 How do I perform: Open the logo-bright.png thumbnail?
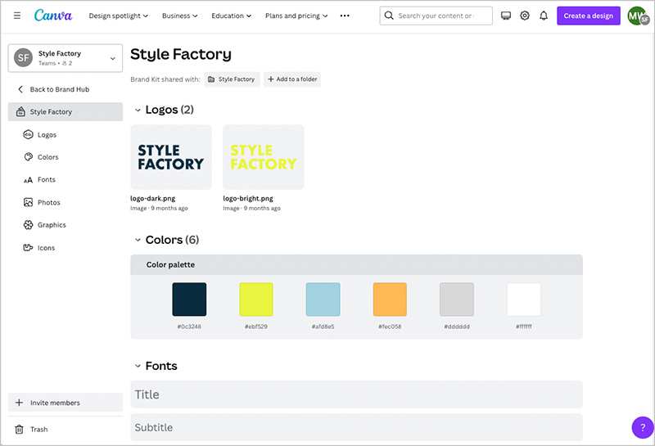pyautogui.click(x=264, y=157)
